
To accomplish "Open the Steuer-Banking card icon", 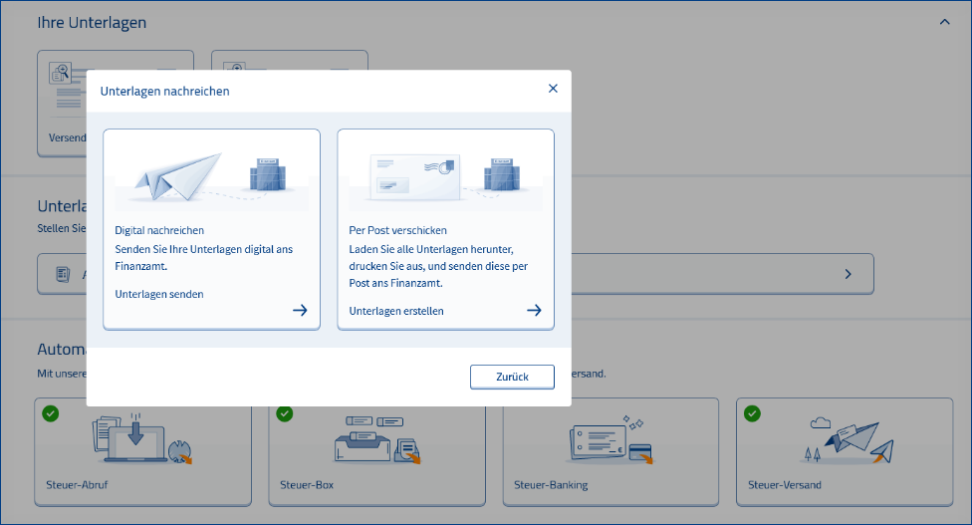I will 607,441.
